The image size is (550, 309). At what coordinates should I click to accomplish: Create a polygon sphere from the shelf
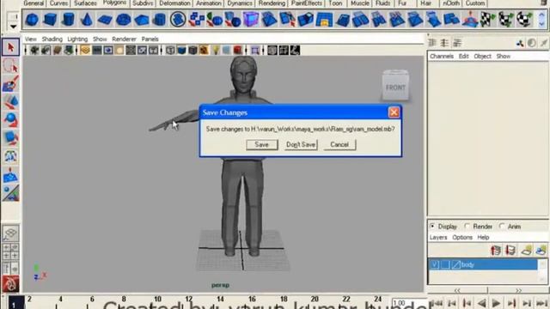click(32, 20)
